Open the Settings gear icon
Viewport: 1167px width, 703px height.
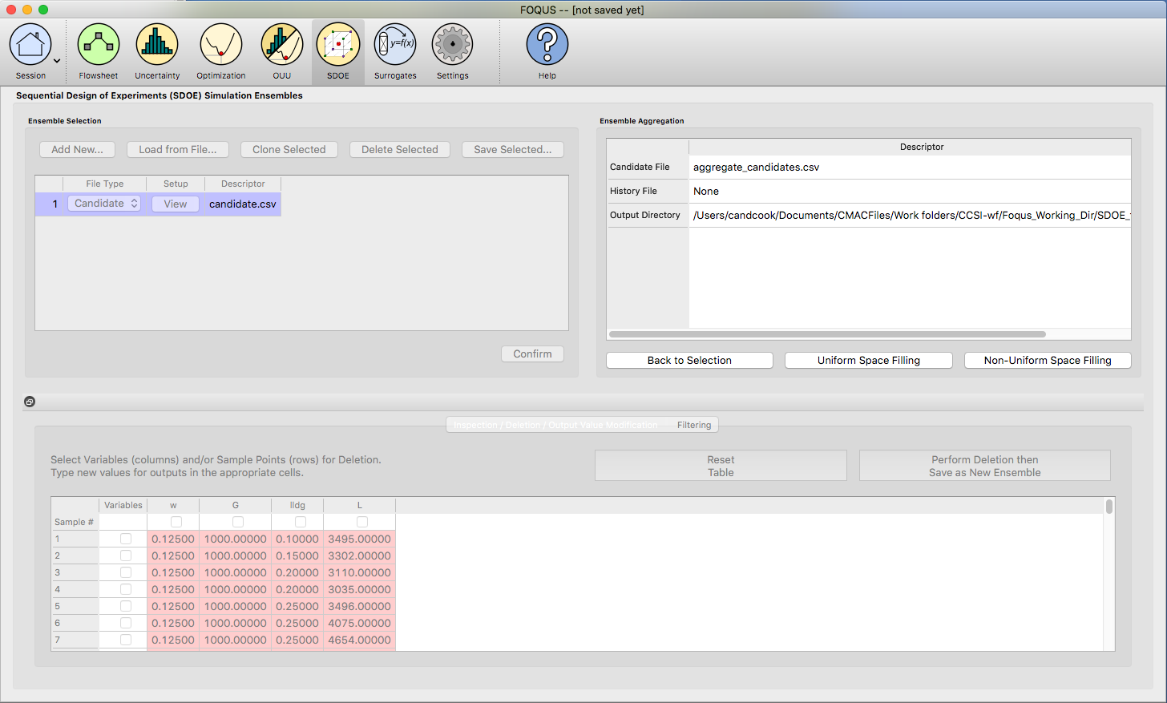452,45
